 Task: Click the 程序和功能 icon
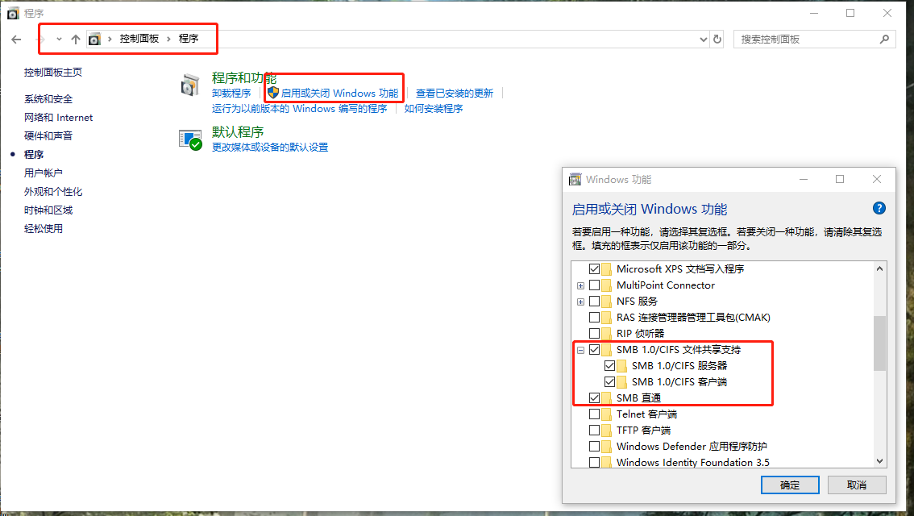tap(190, 85)
